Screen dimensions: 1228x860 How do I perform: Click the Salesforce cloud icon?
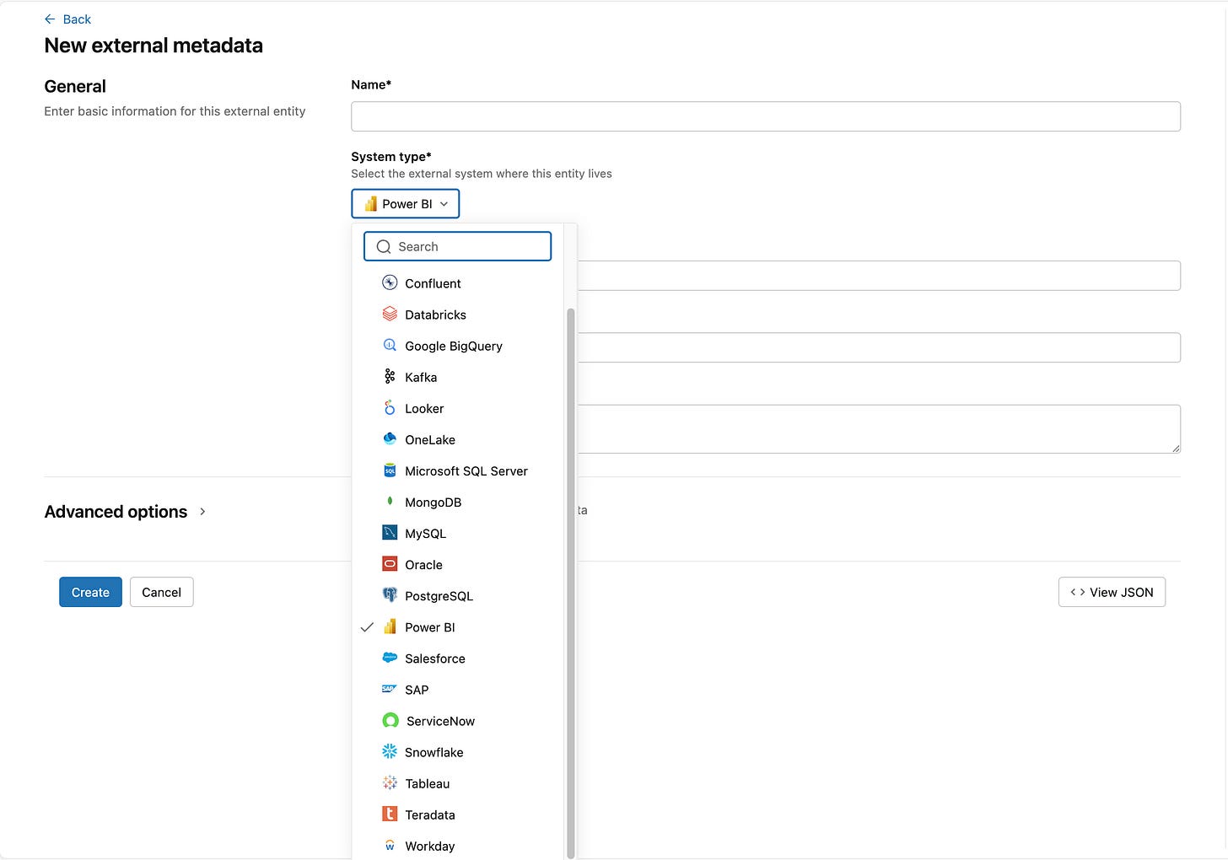click(390, 658)
